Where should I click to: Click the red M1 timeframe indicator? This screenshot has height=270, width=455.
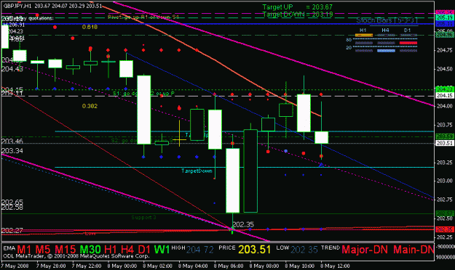[24, 250]
